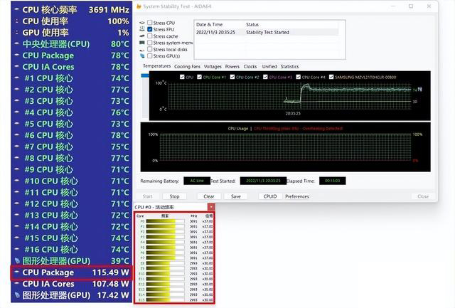Click the Stress system memory icon
Screen dimensions: 455x308
click(x=141, y=43)
